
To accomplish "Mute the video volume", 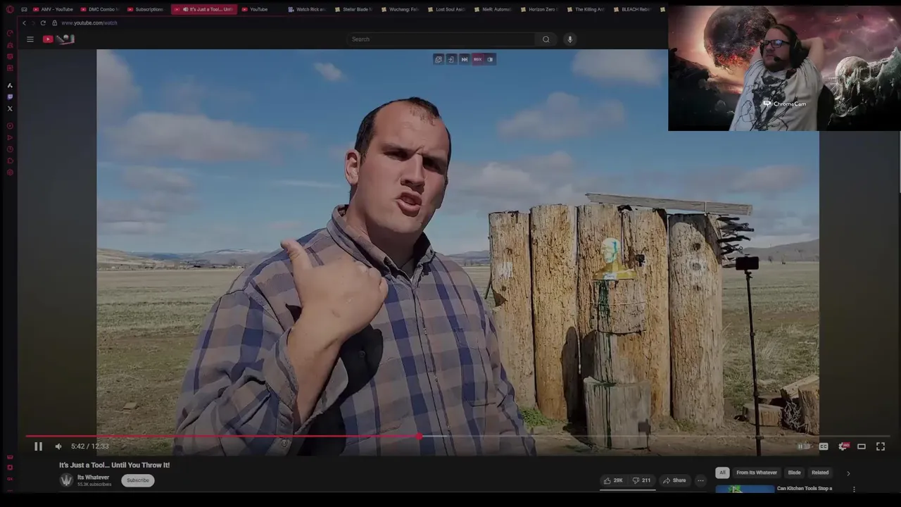I will [58, 446].
